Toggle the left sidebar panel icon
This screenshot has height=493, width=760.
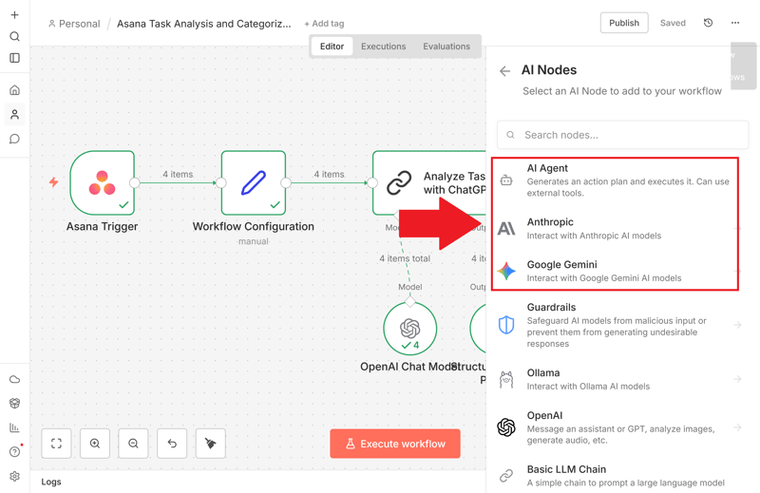pos(14,58)
